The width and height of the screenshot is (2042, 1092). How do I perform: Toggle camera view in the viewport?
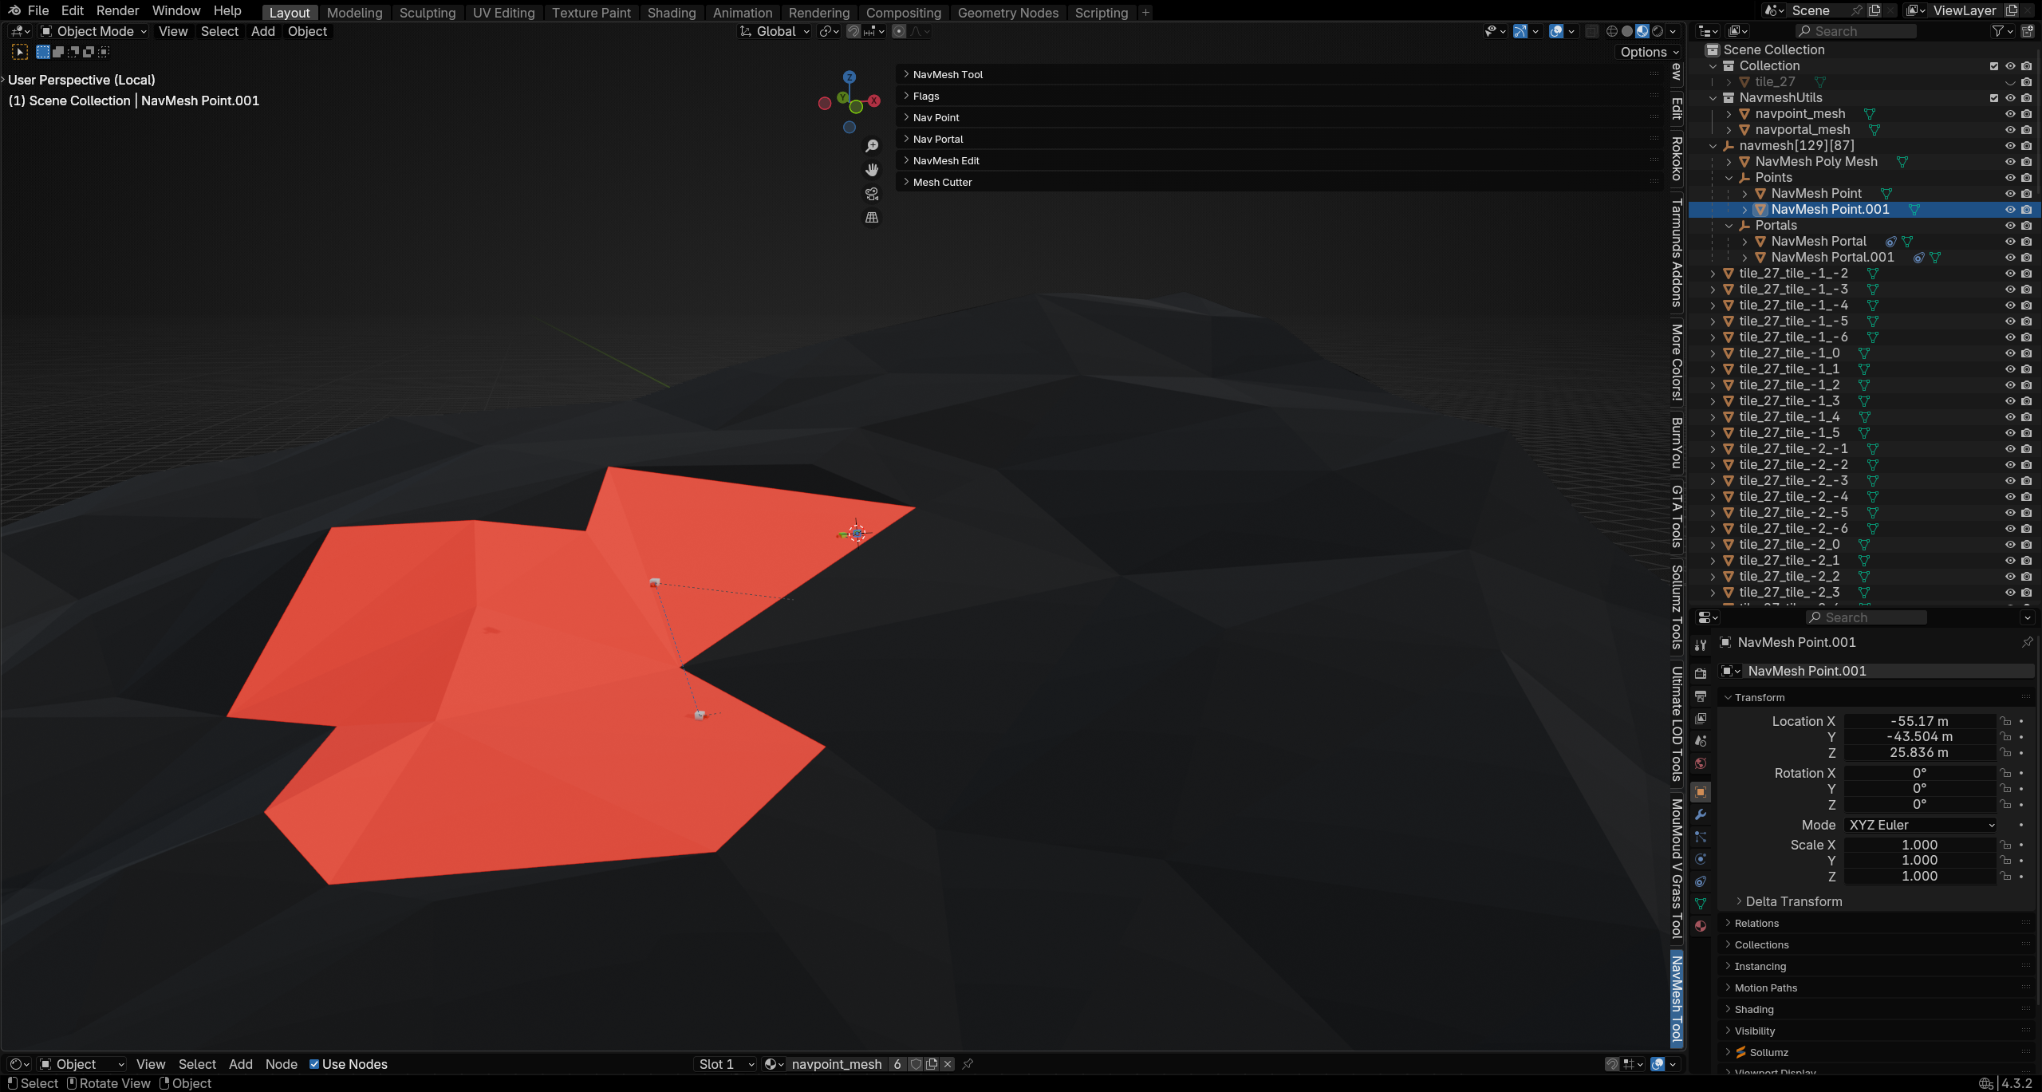pos(872,194)
